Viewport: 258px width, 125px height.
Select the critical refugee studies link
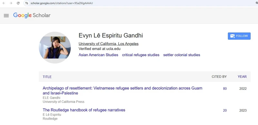(x=141, y=55)
